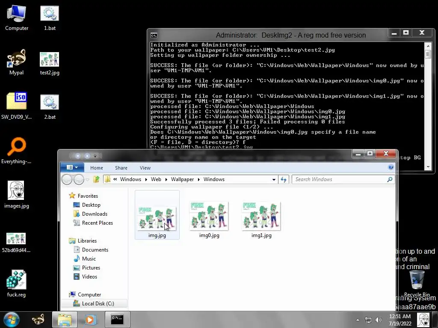Image resolution: width=438 pixels, height=328 pixels.
Task: Click the Show desktop button on taskbar
Action: (x=435, y=319)
